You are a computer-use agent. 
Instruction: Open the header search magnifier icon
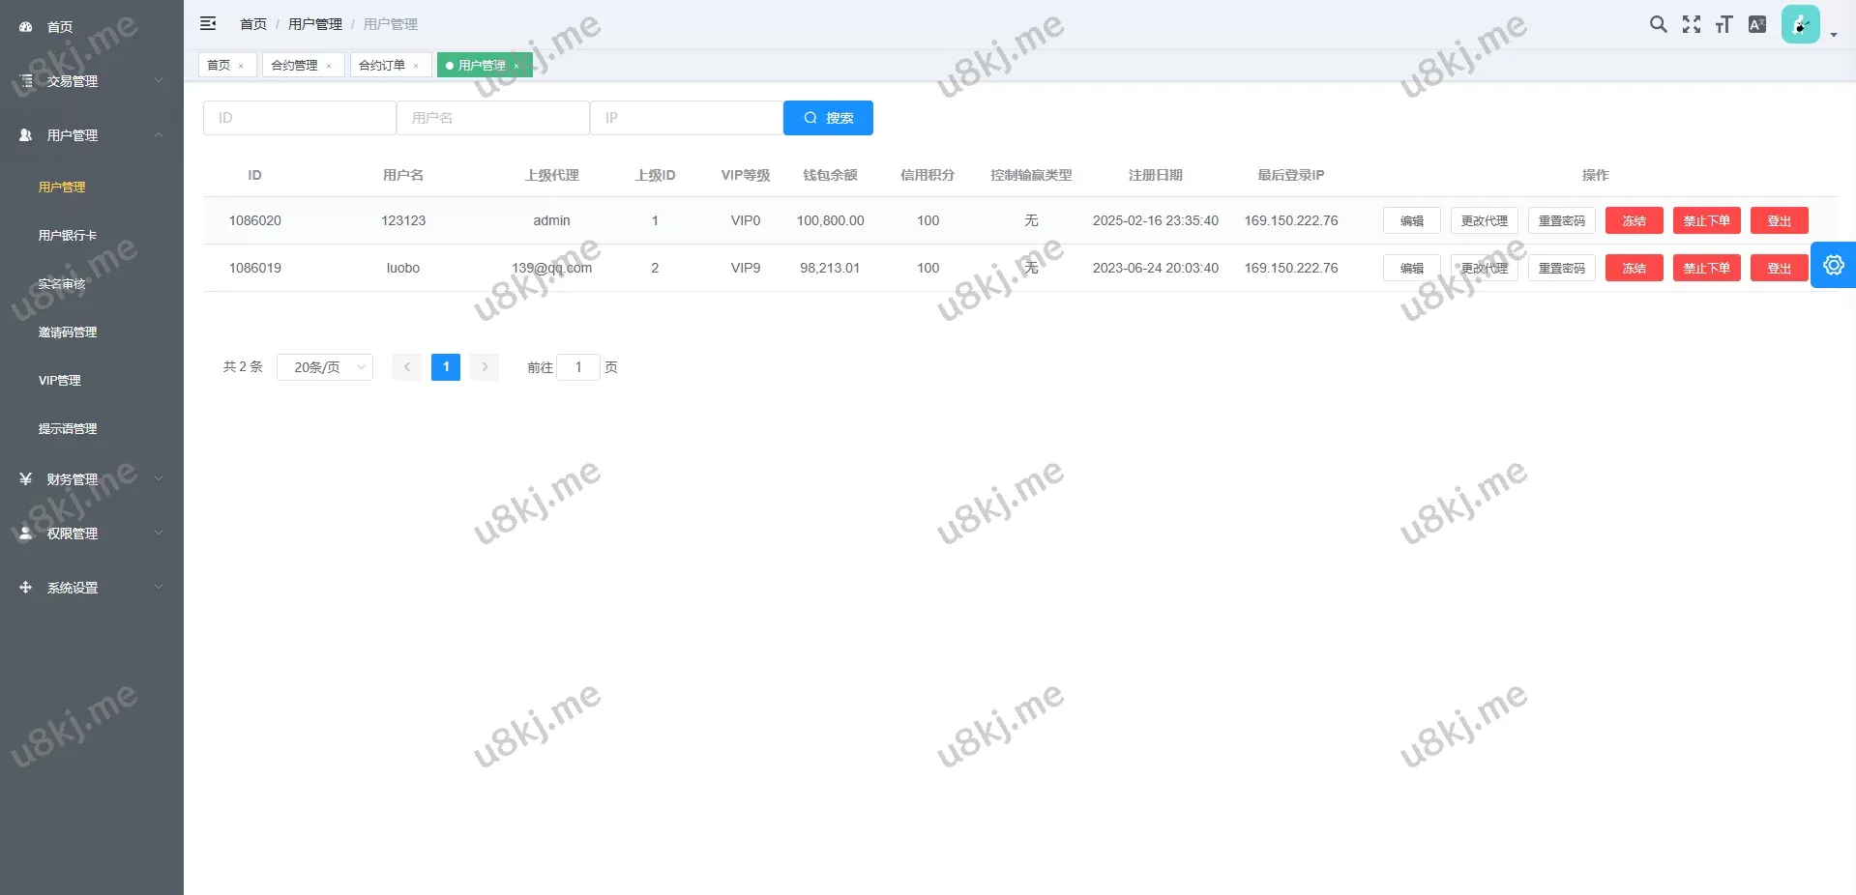1658,24
